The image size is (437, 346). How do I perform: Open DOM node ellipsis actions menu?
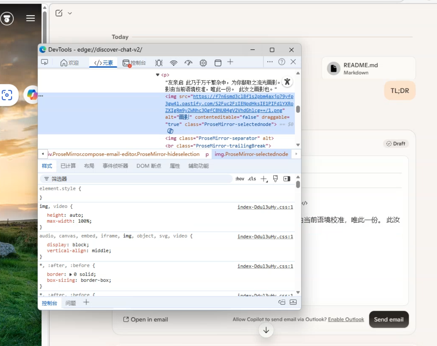coord(41,96)
